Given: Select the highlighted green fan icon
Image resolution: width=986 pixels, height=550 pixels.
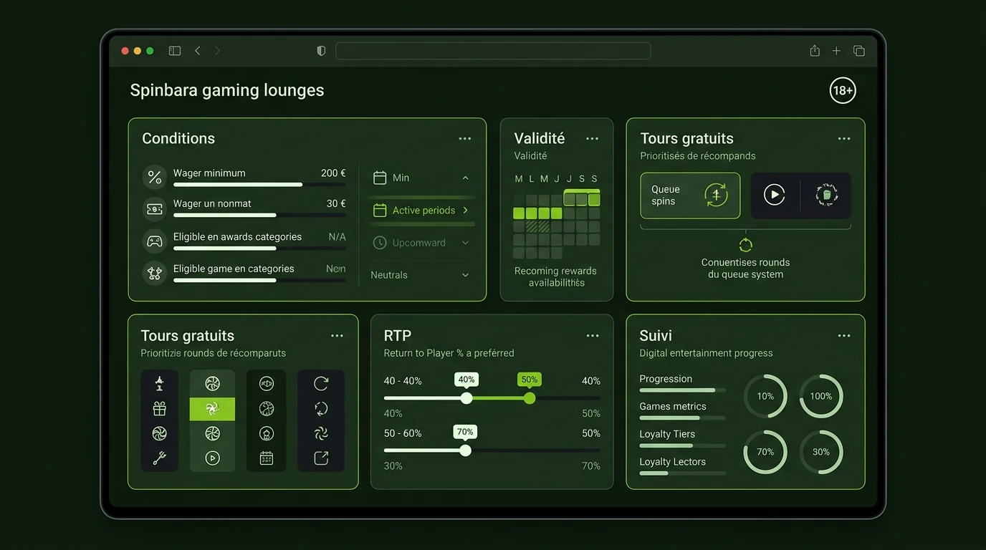Looking at the screenshot, I should 212,409.
